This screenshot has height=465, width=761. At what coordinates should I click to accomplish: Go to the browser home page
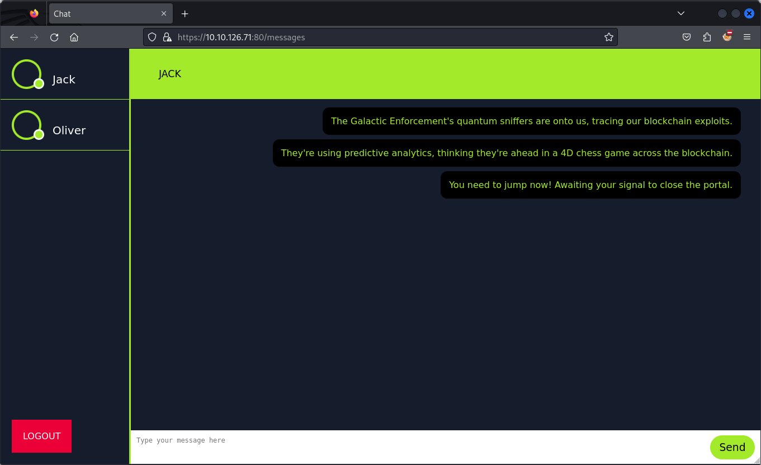click(74, 37)
